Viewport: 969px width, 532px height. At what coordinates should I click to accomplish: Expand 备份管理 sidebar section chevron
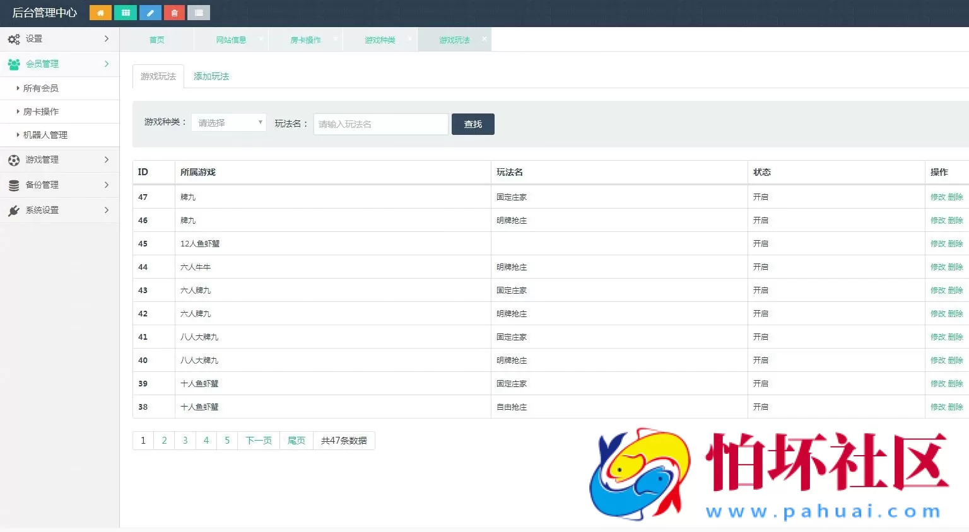click(106, 185)
